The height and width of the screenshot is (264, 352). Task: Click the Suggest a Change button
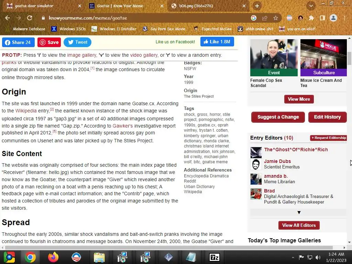278,117
